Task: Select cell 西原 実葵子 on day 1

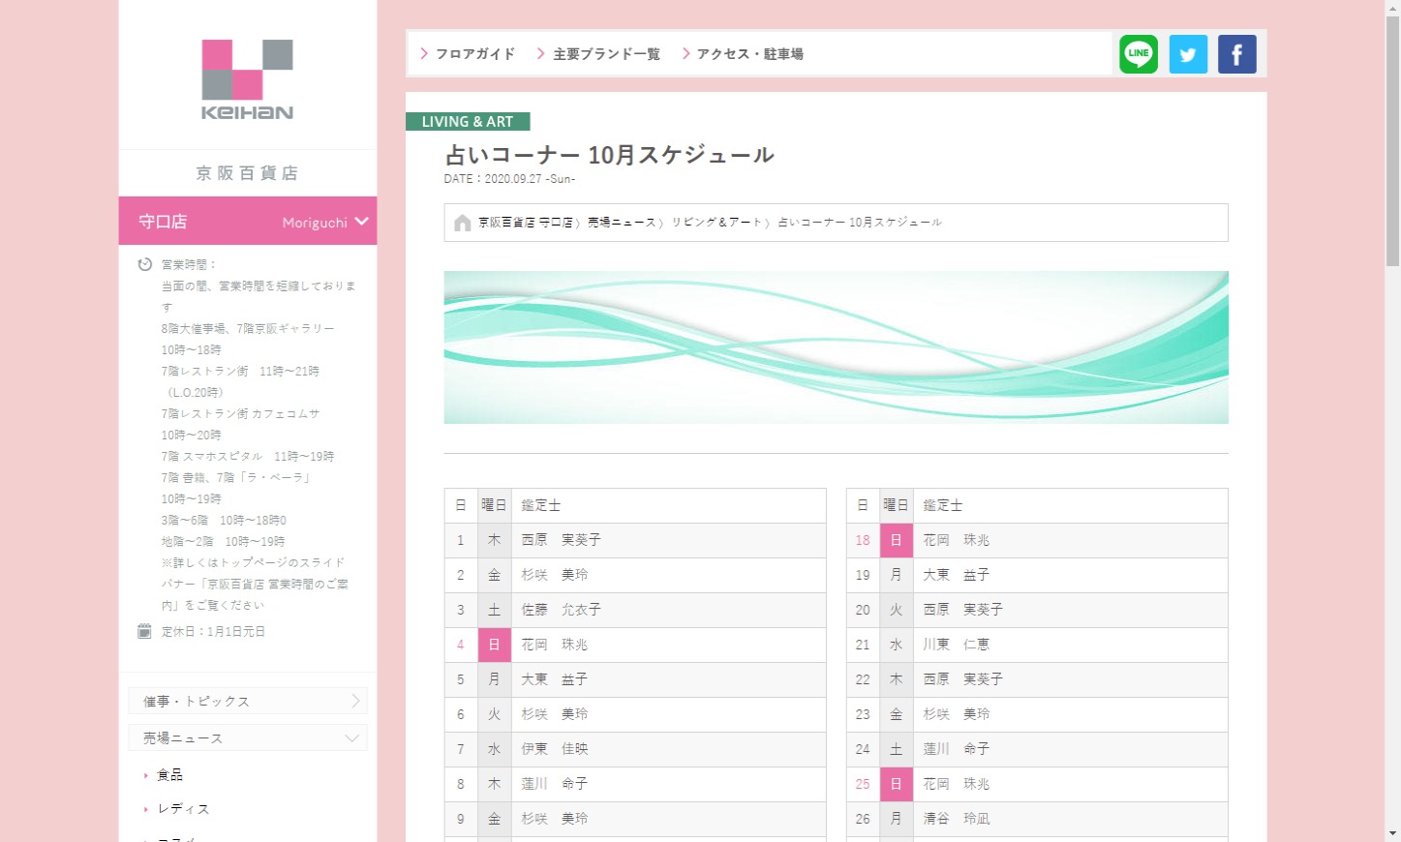Action: tap(668, 540)
